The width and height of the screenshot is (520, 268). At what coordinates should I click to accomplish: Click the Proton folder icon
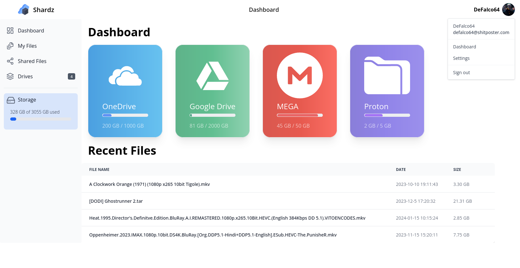pyautogui.click(x=387, y=75)
